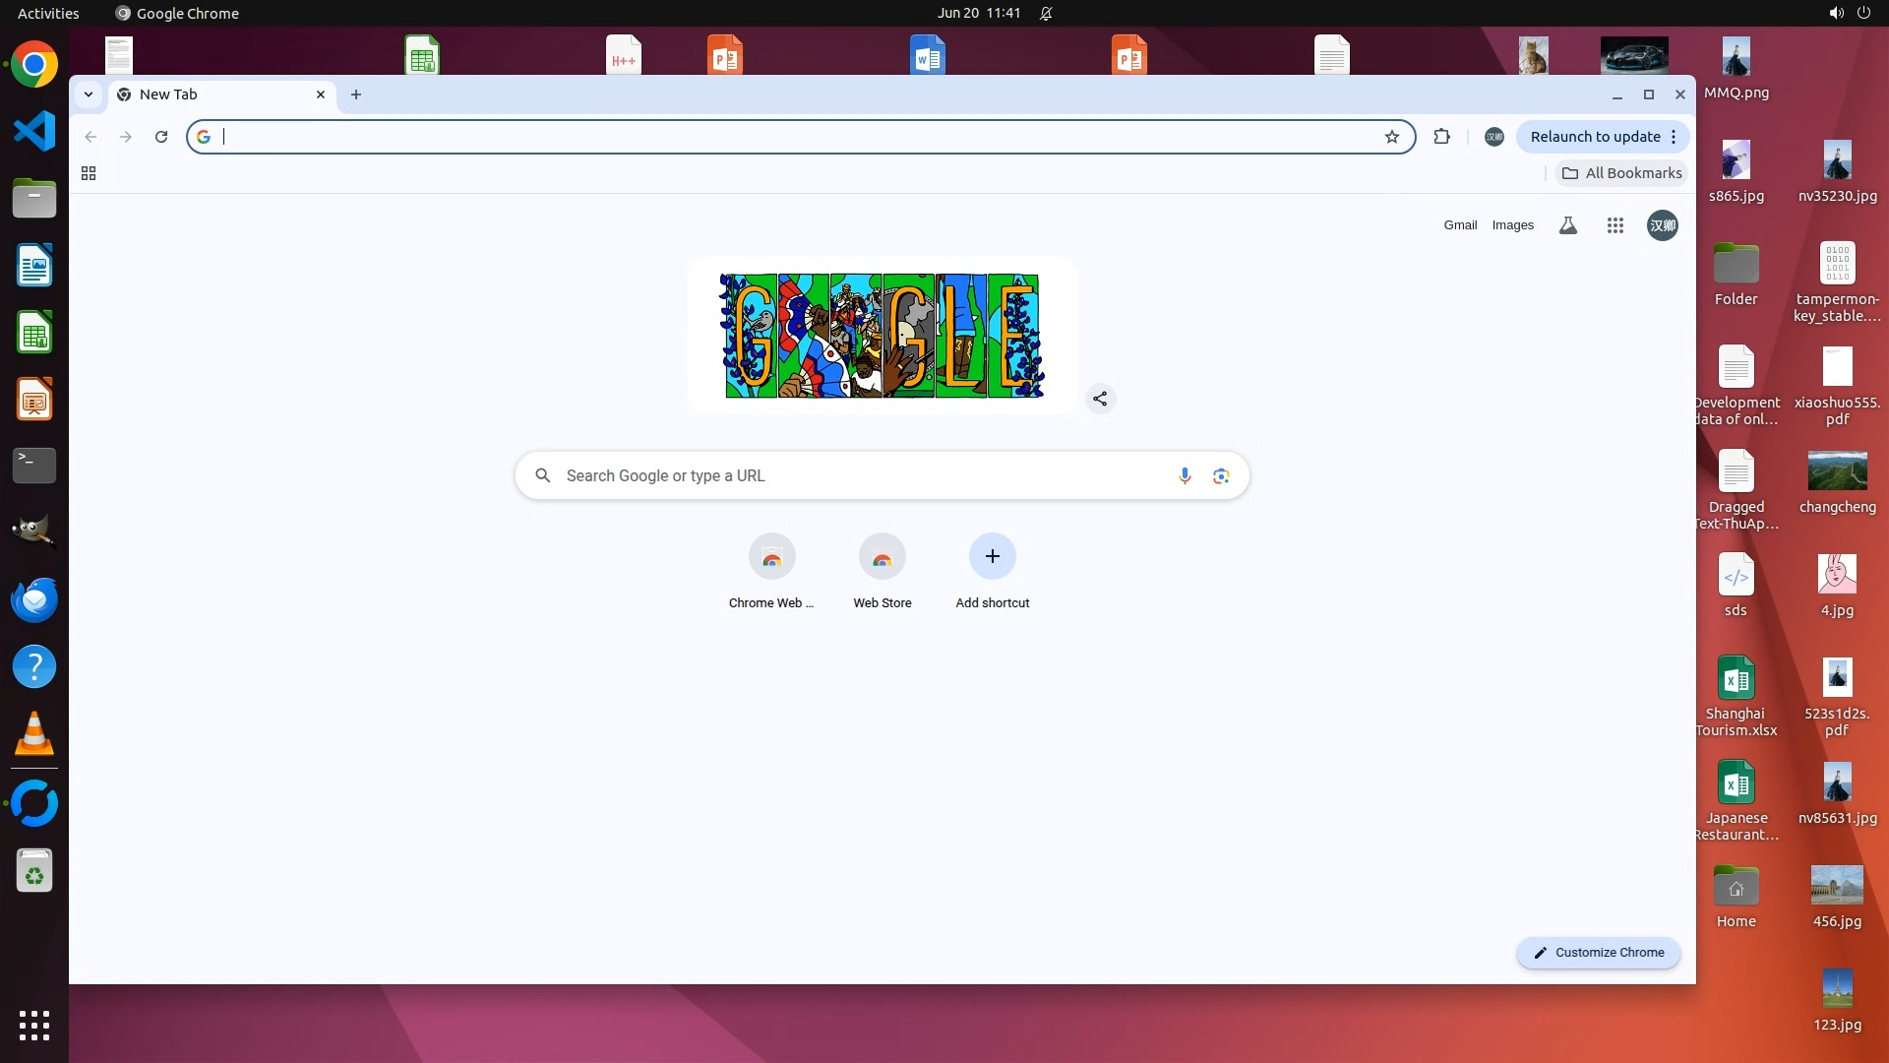
Task: Open the Google apps grid icon
Action: click(1615, 225)
